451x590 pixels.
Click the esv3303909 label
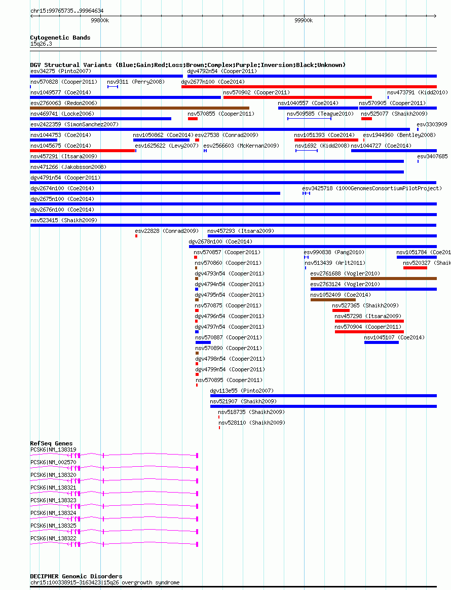click(x=432, y=124)
